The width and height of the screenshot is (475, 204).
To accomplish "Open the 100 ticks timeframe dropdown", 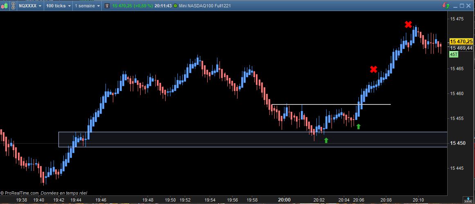I will tap(58, 6).
